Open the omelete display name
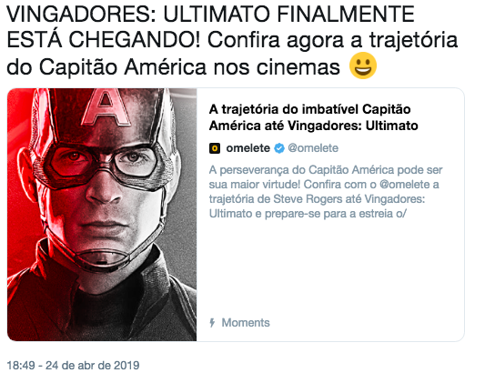Screen dimensions: 485x373 (248, 148)
